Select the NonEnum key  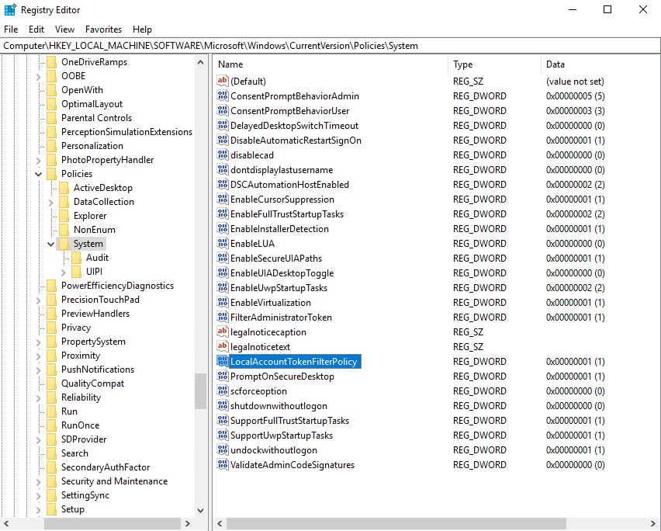coord(95,230)
